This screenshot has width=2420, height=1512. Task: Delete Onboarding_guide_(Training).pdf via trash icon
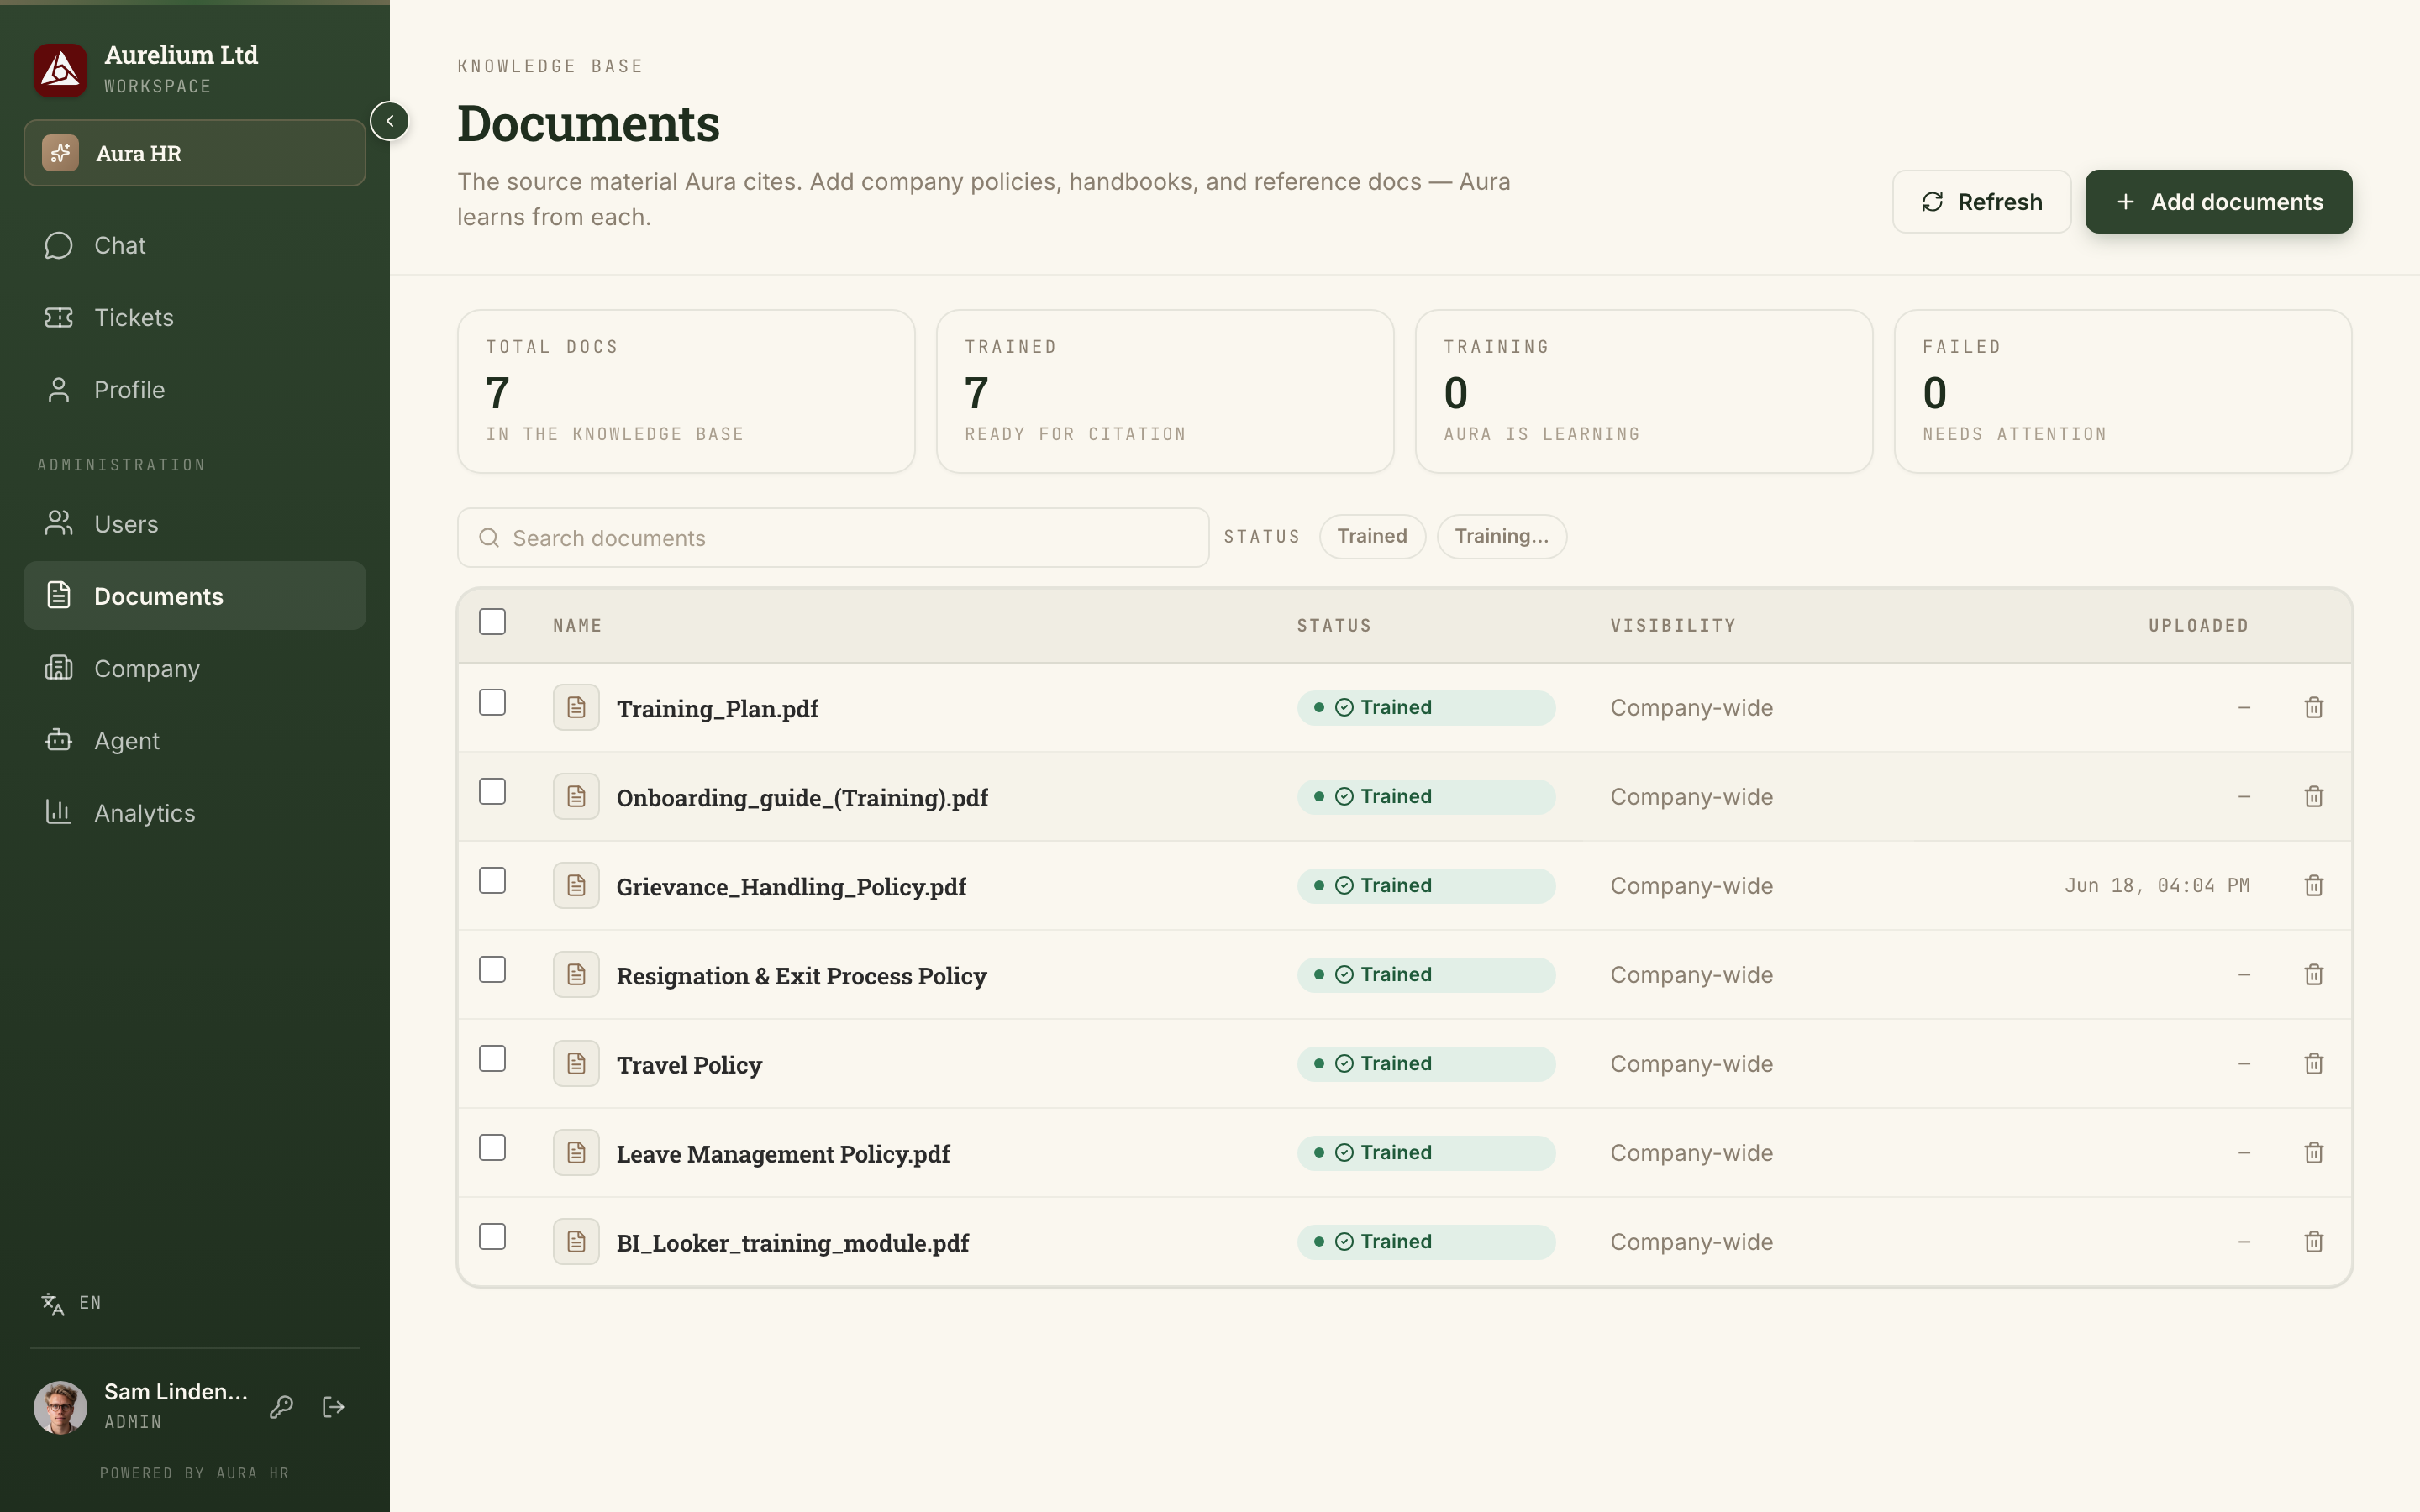pyautogui.click(x=2314, y=797)
